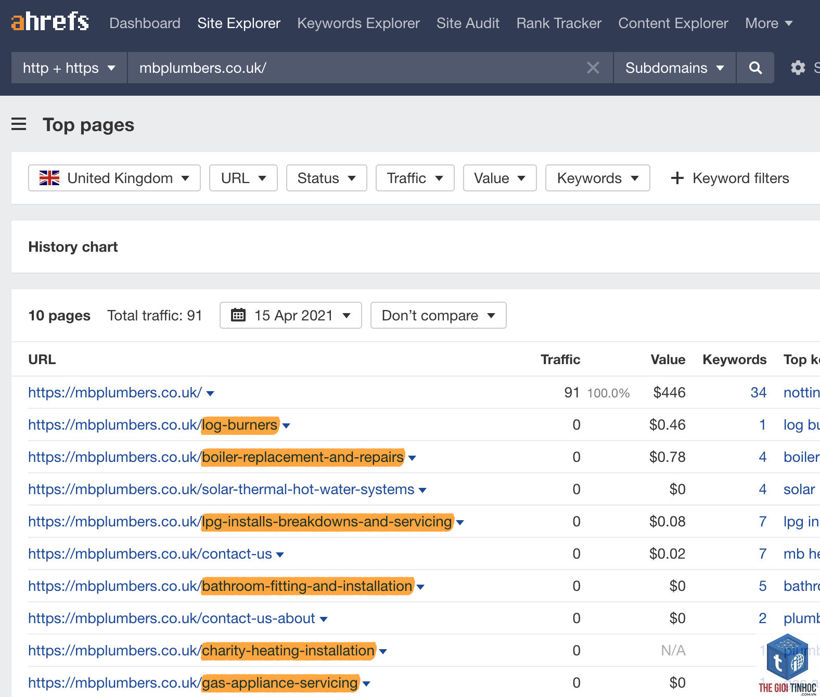Sort by the Traffic column header

[560, 359]
